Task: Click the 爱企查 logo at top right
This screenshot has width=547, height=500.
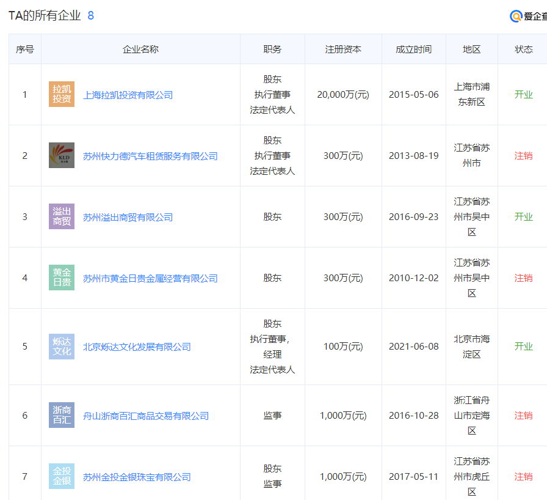Action: tap(528, 16)
